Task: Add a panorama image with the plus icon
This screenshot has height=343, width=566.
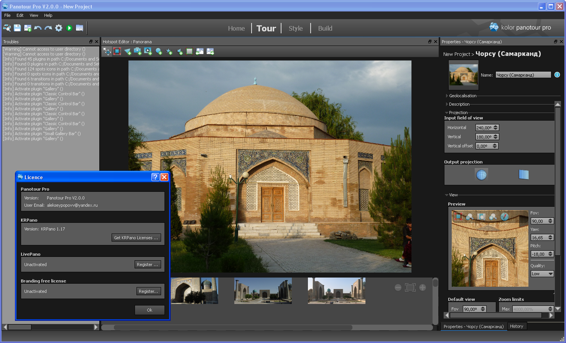Action: coord(28,28)
